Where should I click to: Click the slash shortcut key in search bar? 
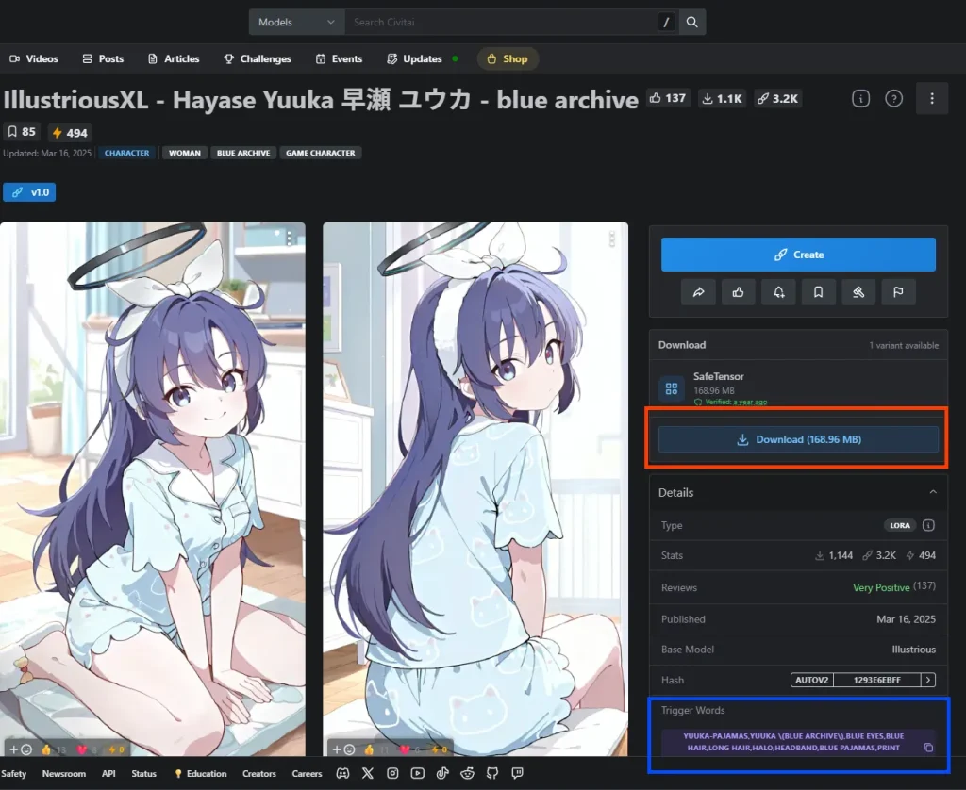[x=666, y=23]
